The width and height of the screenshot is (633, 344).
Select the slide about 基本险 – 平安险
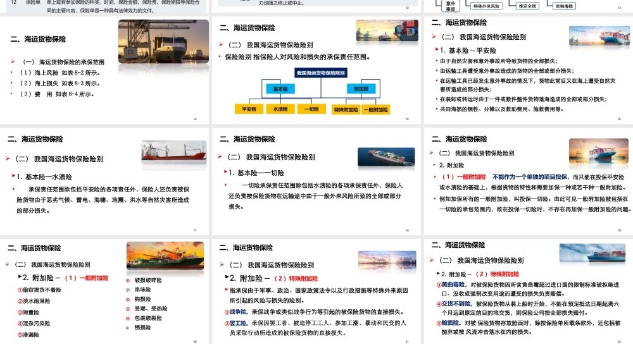click(529, 70)
